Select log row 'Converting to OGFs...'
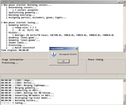 tap(21, 90)
